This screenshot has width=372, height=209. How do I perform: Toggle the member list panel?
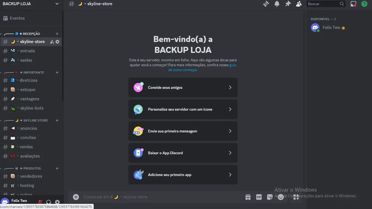point(299,4)
